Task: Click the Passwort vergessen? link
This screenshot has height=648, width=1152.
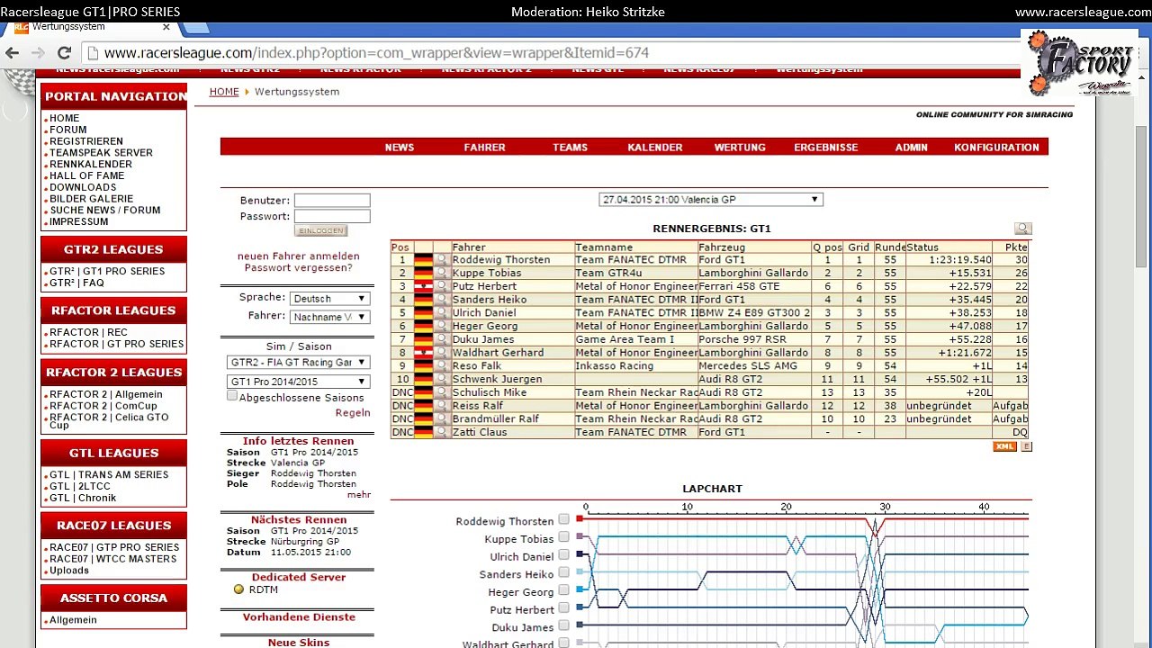Action: tap(298, 268)
